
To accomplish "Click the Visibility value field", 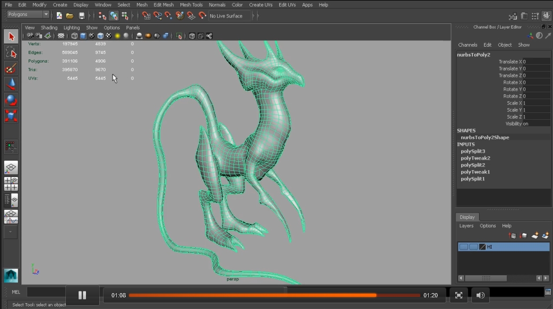I will coord(536,123).
